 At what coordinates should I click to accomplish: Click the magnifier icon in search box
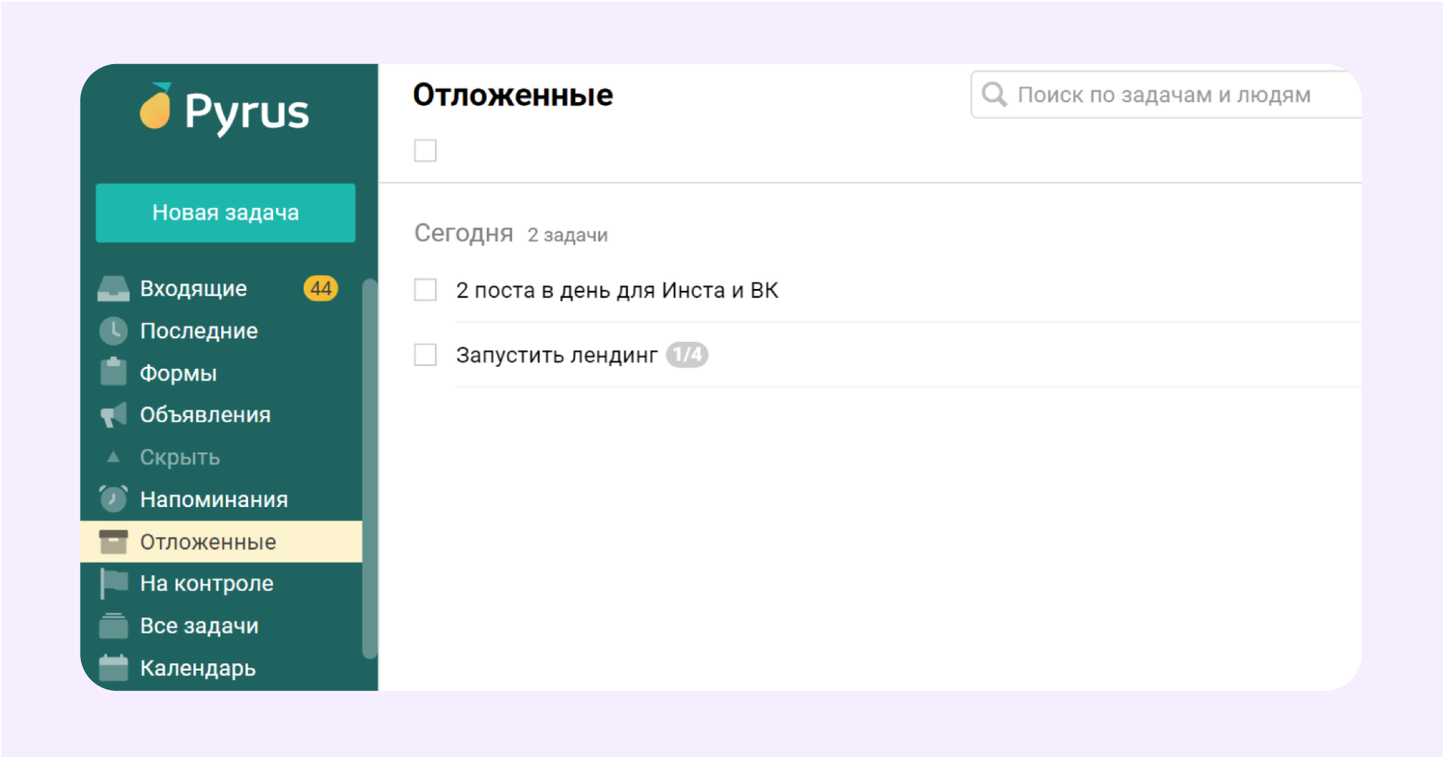coord(994,95)
